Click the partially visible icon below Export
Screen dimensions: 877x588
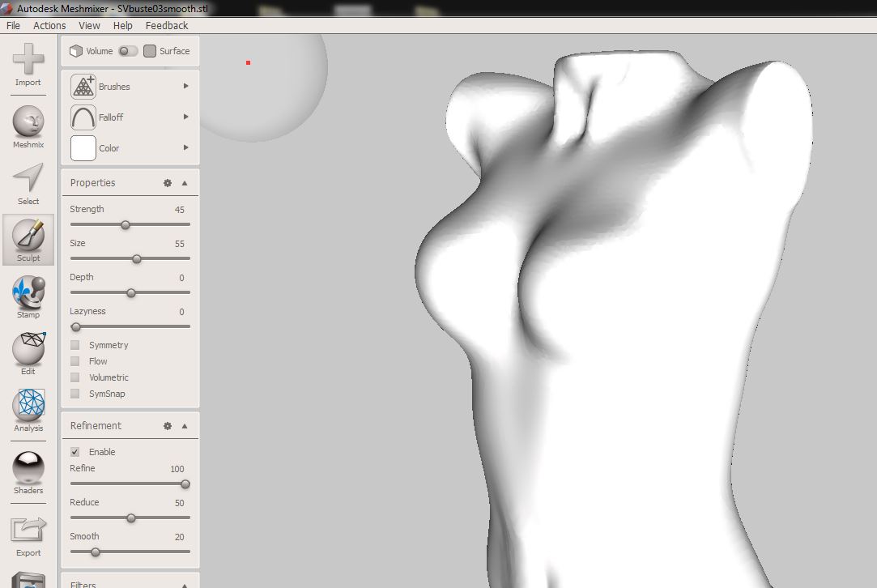point(28,580)
